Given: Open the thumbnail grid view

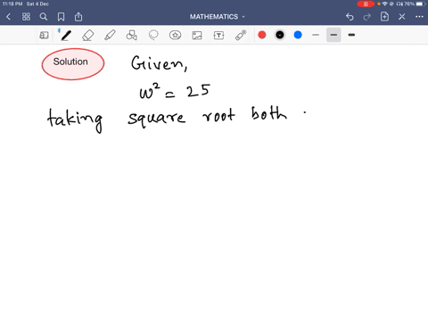Looking at the screenshot, I should (26, 17).
